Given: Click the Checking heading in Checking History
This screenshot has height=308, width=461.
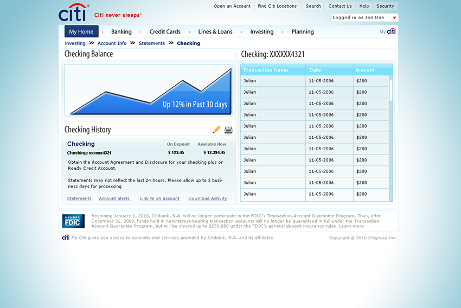Looking at the screenshot, I should 81,144.
